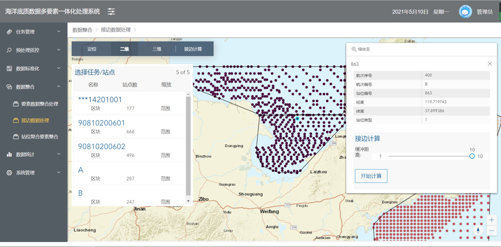Reset map orientation with compass icon
Image resolution: width=501 pixels, height=247 pixels.
point(478,230)
